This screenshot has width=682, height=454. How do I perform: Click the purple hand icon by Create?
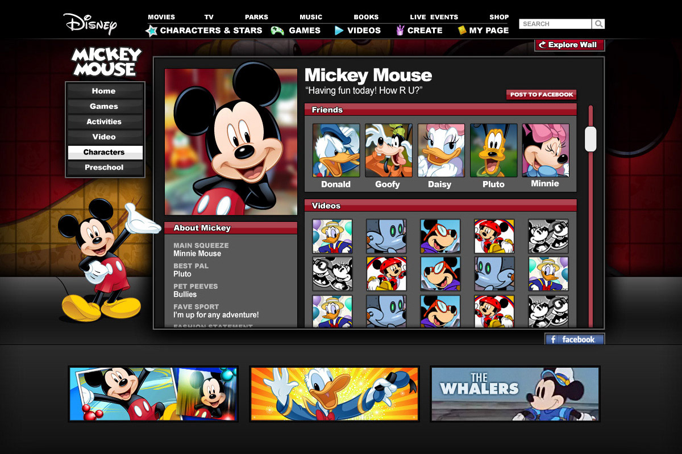click(400, 30)
